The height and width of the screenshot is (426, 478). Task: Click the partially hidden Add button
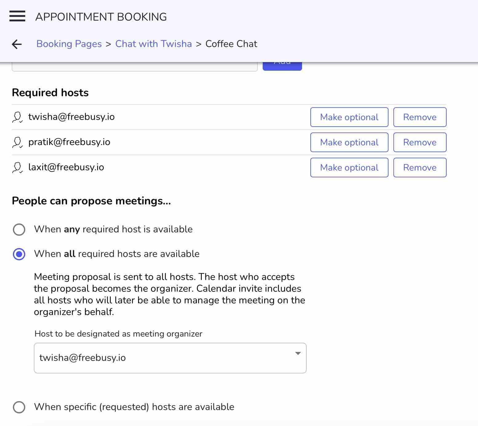coord(282,66)
